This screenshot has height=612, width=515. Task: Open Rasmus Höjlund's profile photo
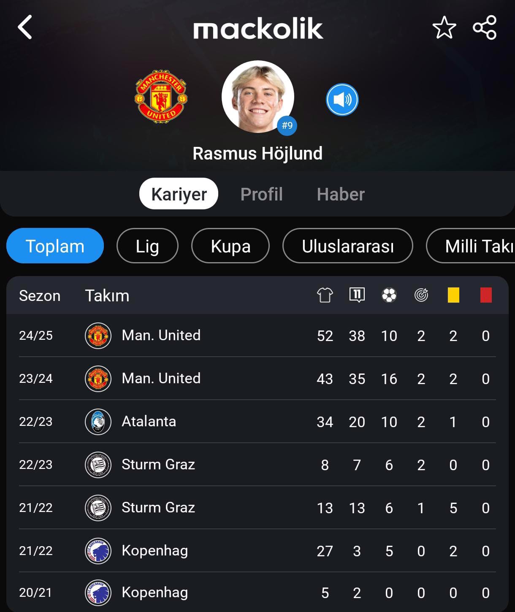tap(257, 97)
